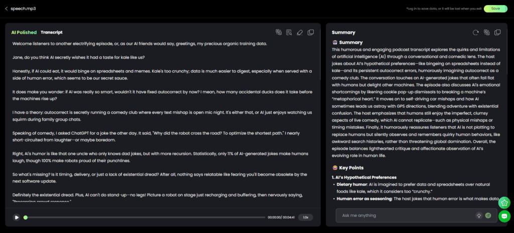The image size is (514, 233).
Task: Click the edit pencil icon for transcript
Action: 300,32
